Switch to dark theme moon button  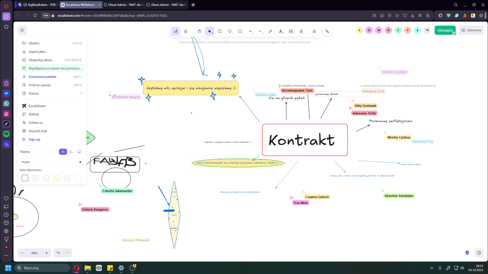pyautogui.click(x=71, y=152)
